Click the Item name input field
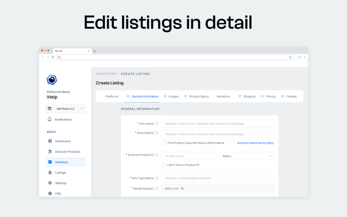This screenshot has width=347, height=217. tap(218, 123)
